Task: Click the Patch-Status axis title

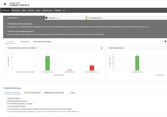Action: [160, 75]
